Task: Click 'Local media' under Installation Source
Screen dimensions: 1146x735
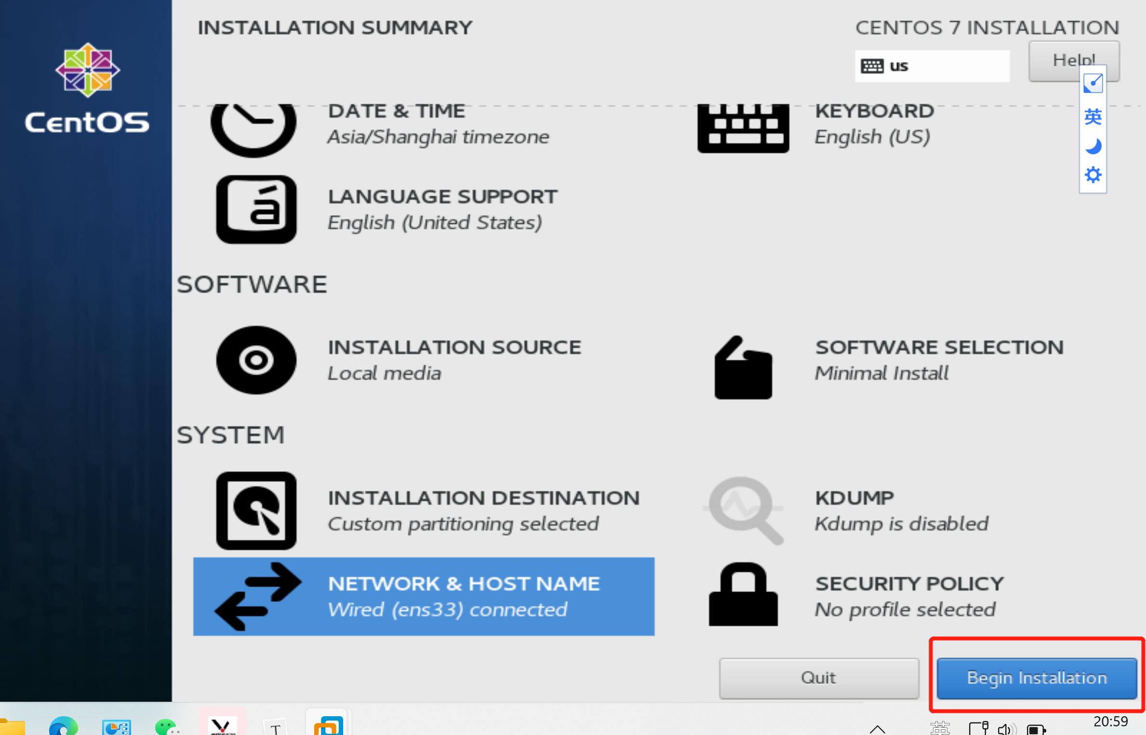Action: coord(384,374)
